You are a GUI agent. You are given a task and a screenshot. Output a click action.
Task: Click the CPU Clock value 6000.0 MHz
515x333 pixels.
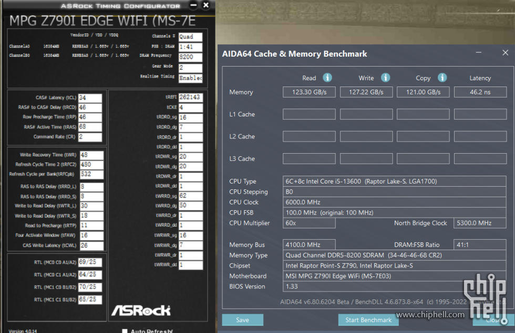[x=395, y=202]
